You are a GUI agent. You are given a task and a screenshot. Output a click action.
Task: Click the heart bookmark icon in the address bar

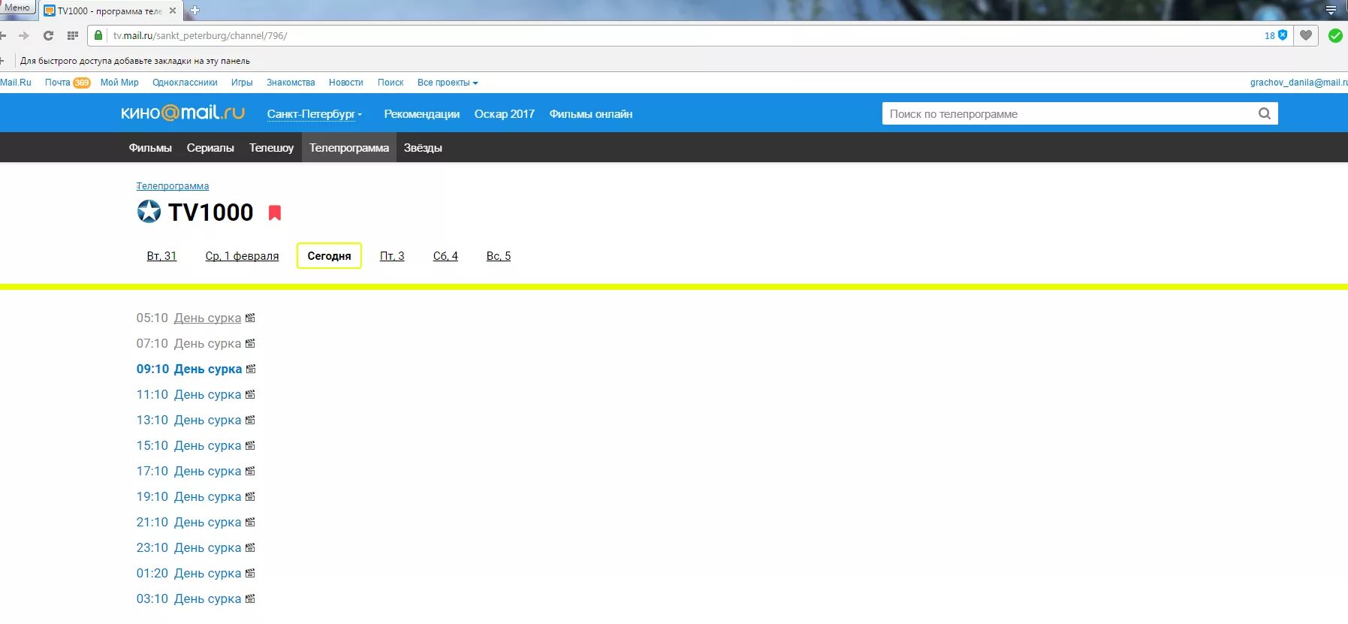1306,35
